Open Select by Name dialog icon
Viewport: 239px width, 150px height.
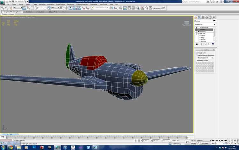(28, 8)
